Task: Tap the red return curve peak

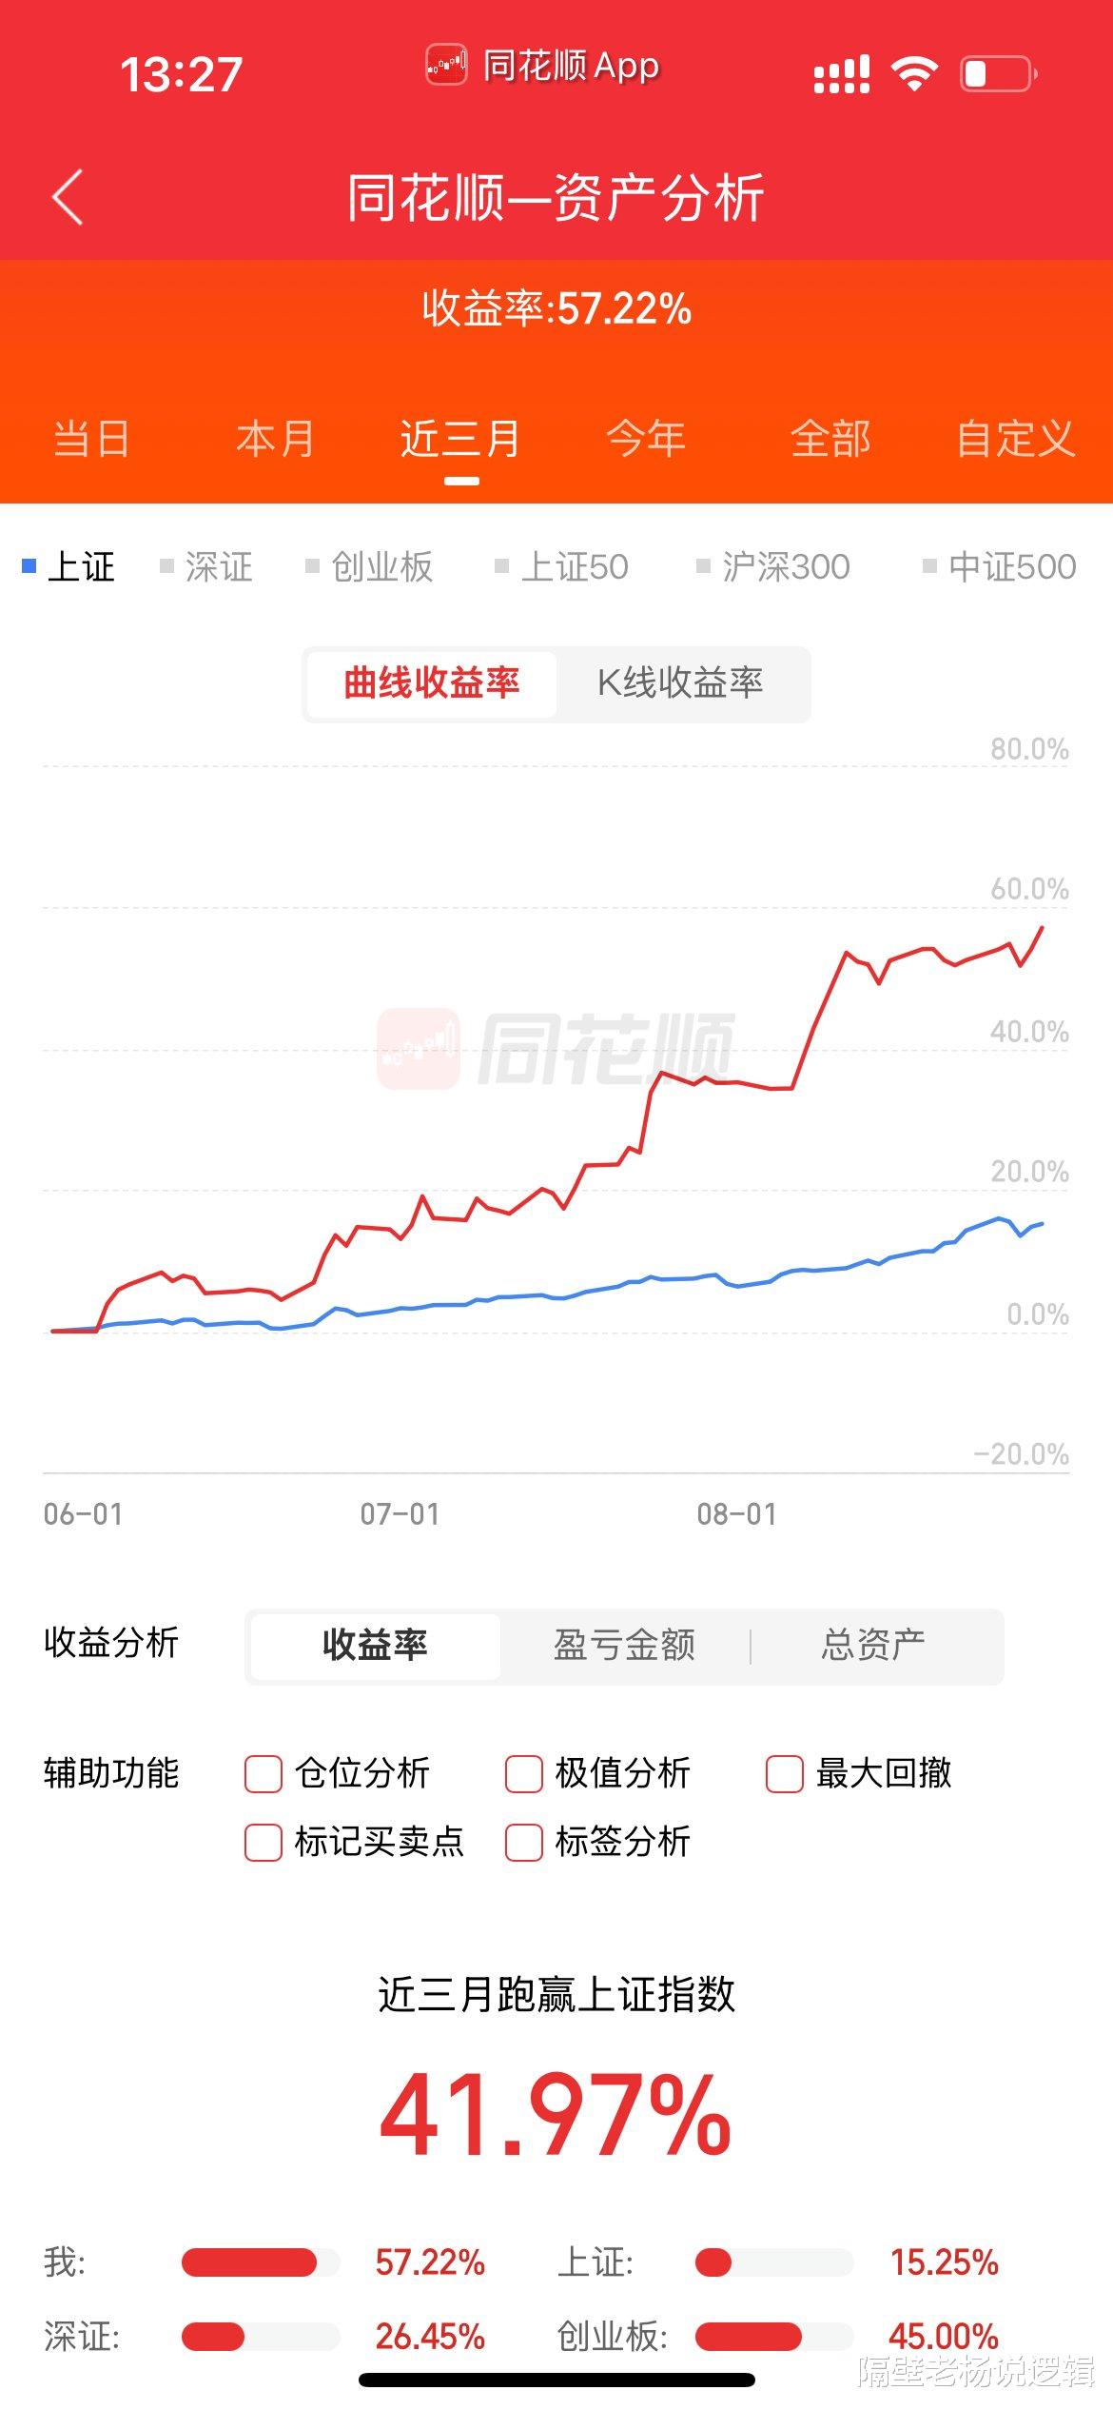Action: point(1043,927)
